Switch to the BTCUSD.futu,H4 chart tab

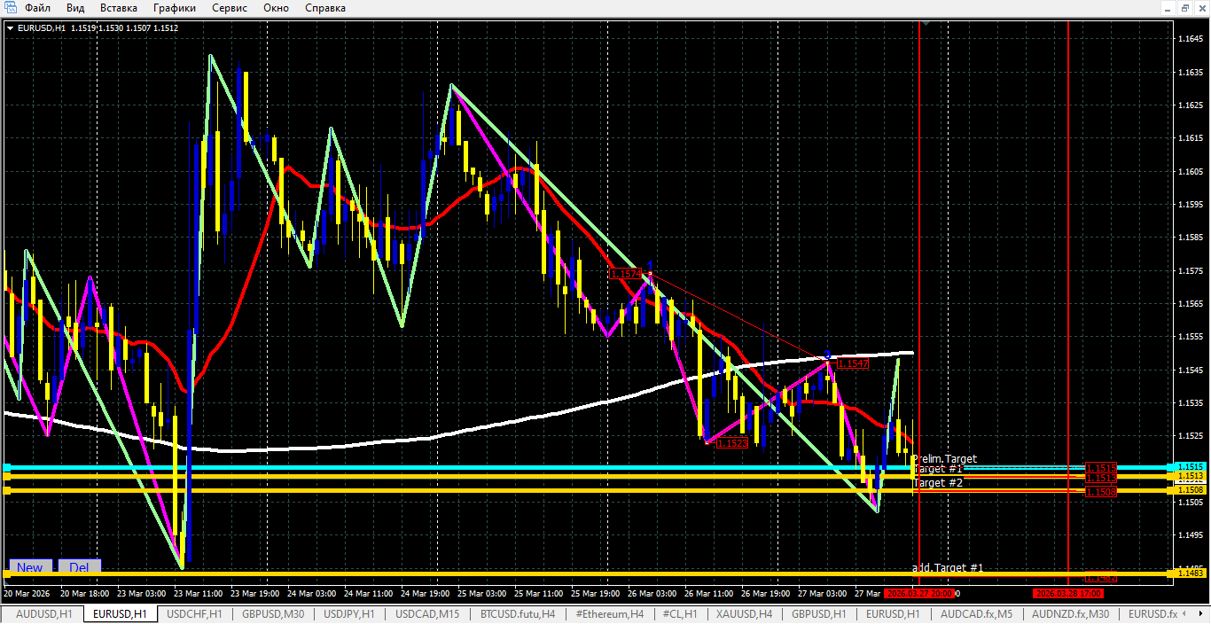518,613
